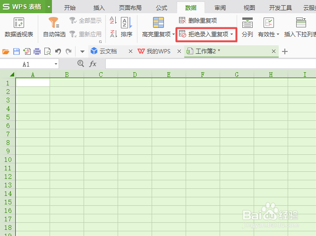Select cell A1
This screenshot has width=316, height=236.
tap(33, 82)
